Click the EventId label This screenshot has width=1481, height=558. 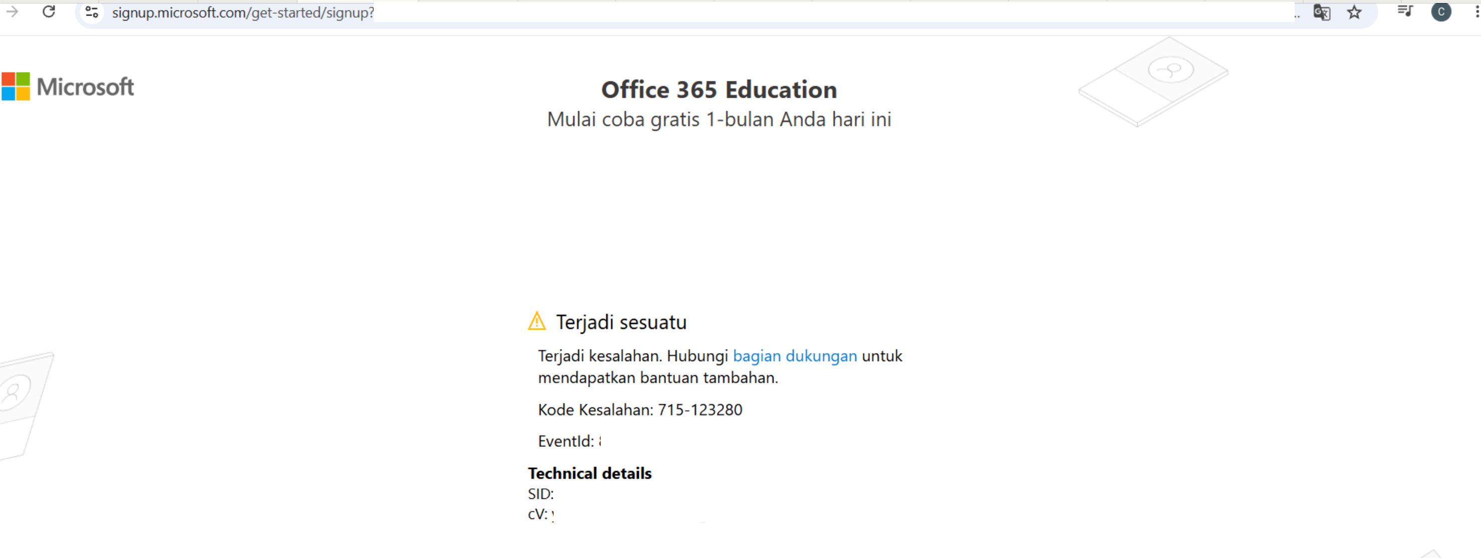566,441
